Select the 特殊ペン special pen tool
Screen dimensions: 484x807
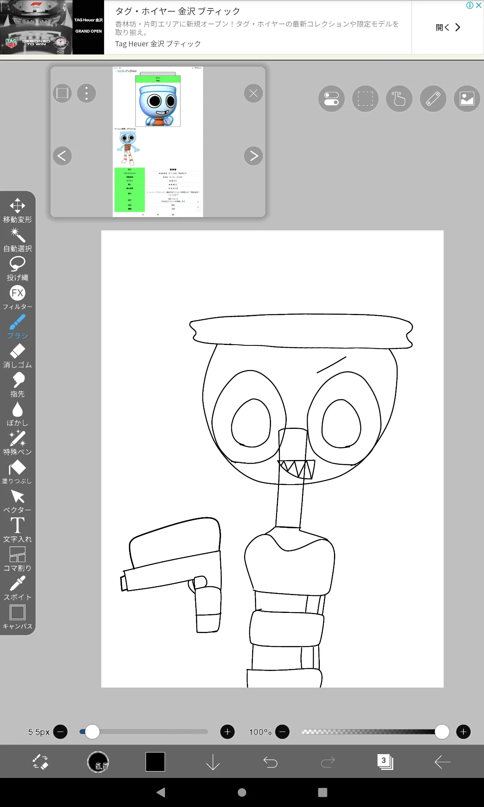17,443
